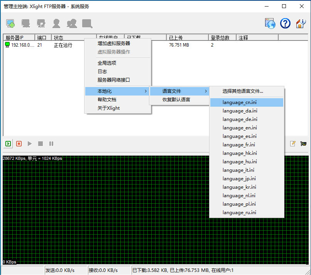Choose language_jp.ini from the list
Image resolution: width=311 pixels, height=275 pixels.
[239, 179]
